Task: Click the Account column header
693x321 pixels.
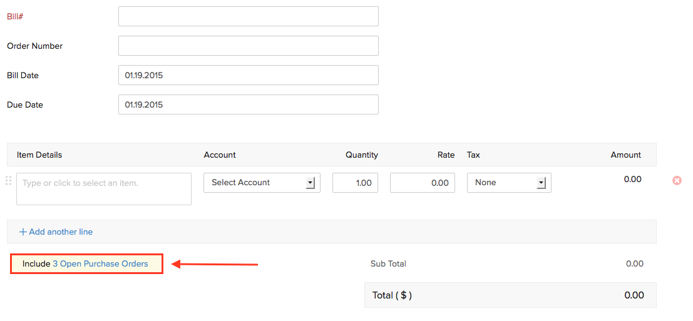Action: 220,155
